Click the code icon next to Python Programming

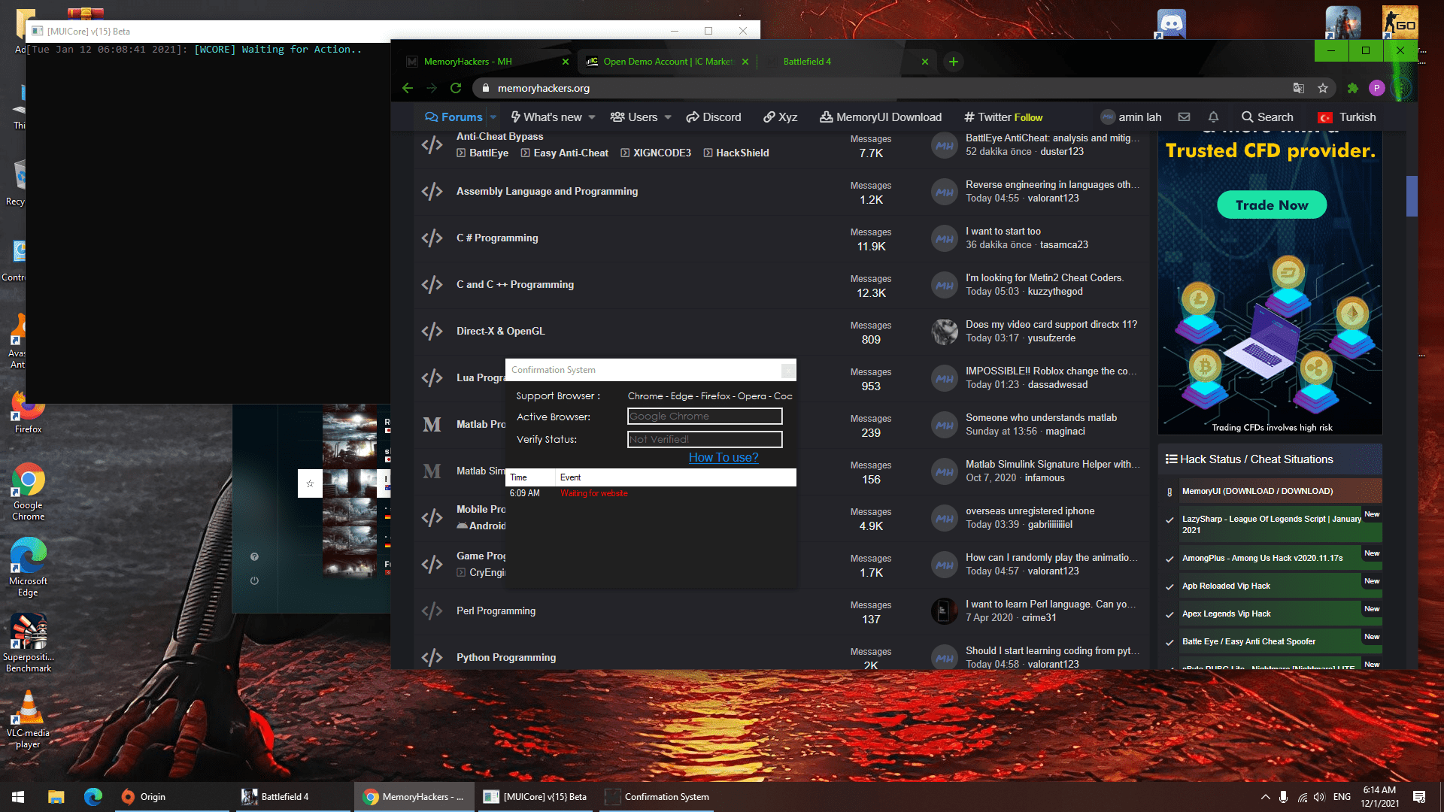(432, 657)
